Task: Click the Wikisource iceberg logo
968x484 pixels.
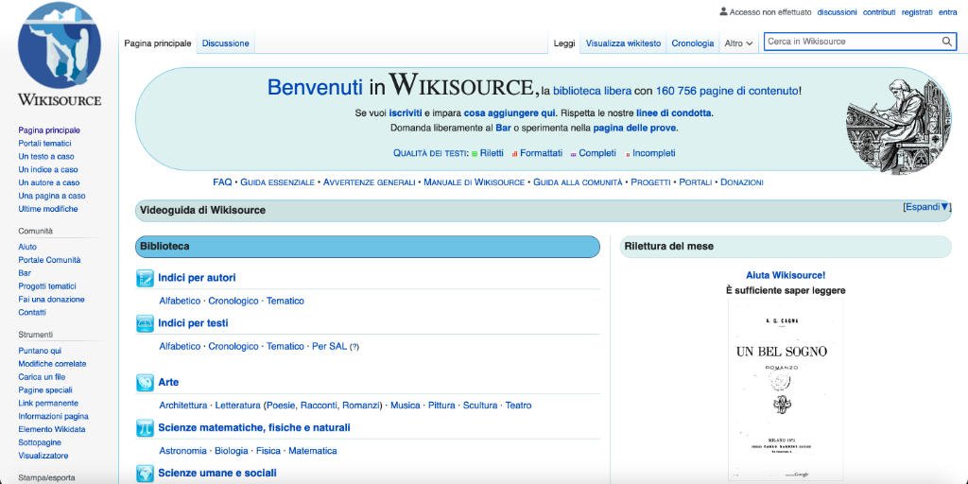Action: point(60,45)
